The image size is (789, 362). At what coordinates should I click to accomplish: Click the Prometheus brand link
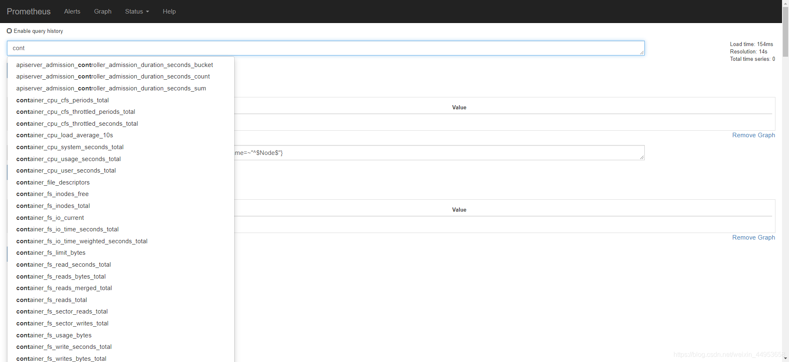point(29,12)
